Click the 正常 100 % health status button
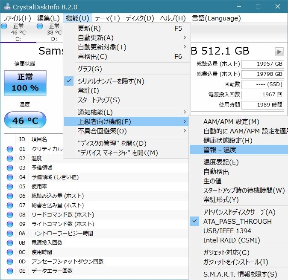The width and height of the screenshot is (288, 280). coord(25,83)
